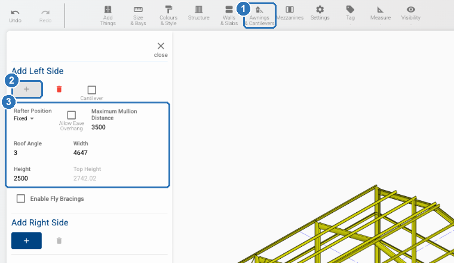The height and width of the screenshot is (263, 454).
Task: Open Visibility eye options
Action: 410,13
